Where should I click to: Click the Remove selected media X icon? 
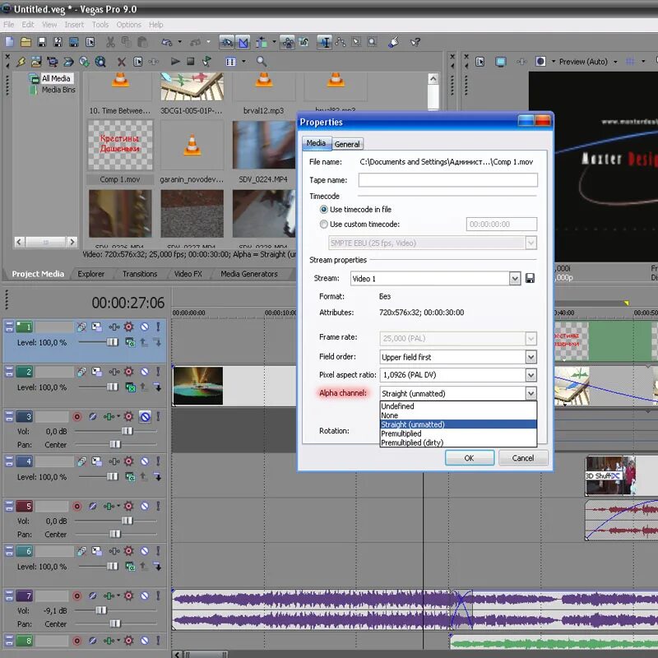(121, 63)
